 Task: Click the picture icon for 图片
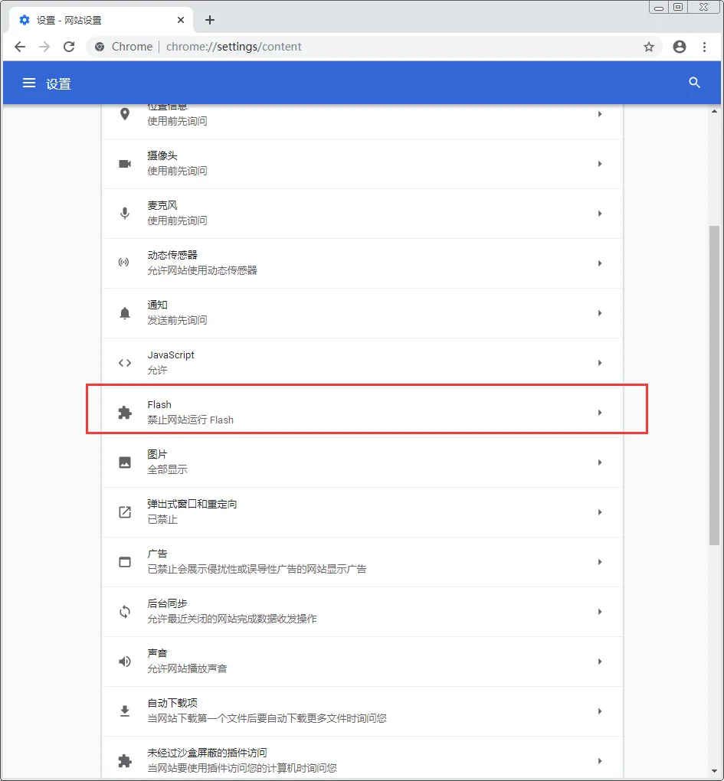click(x=125, y=462)
